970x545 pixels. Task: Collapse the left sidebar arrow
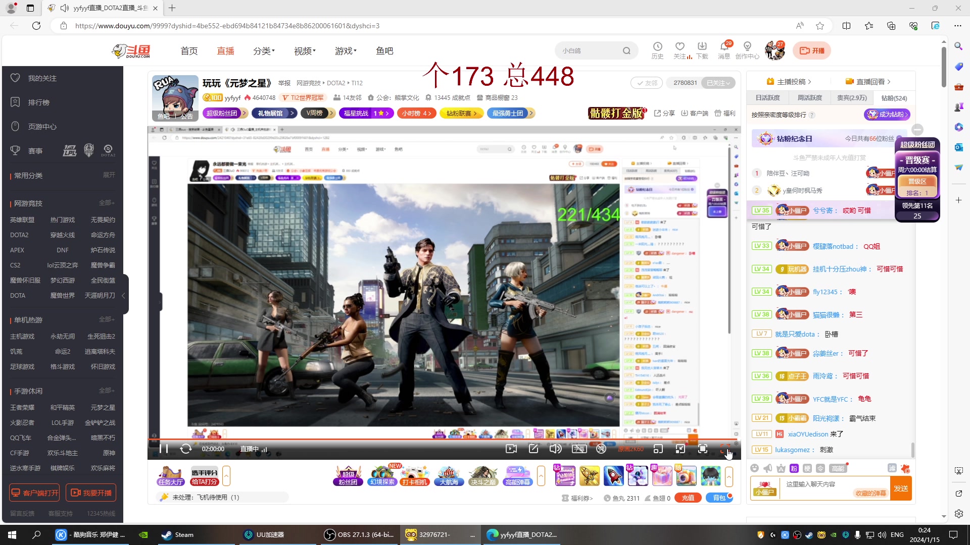pyautogui.click(x=124, y=295)
